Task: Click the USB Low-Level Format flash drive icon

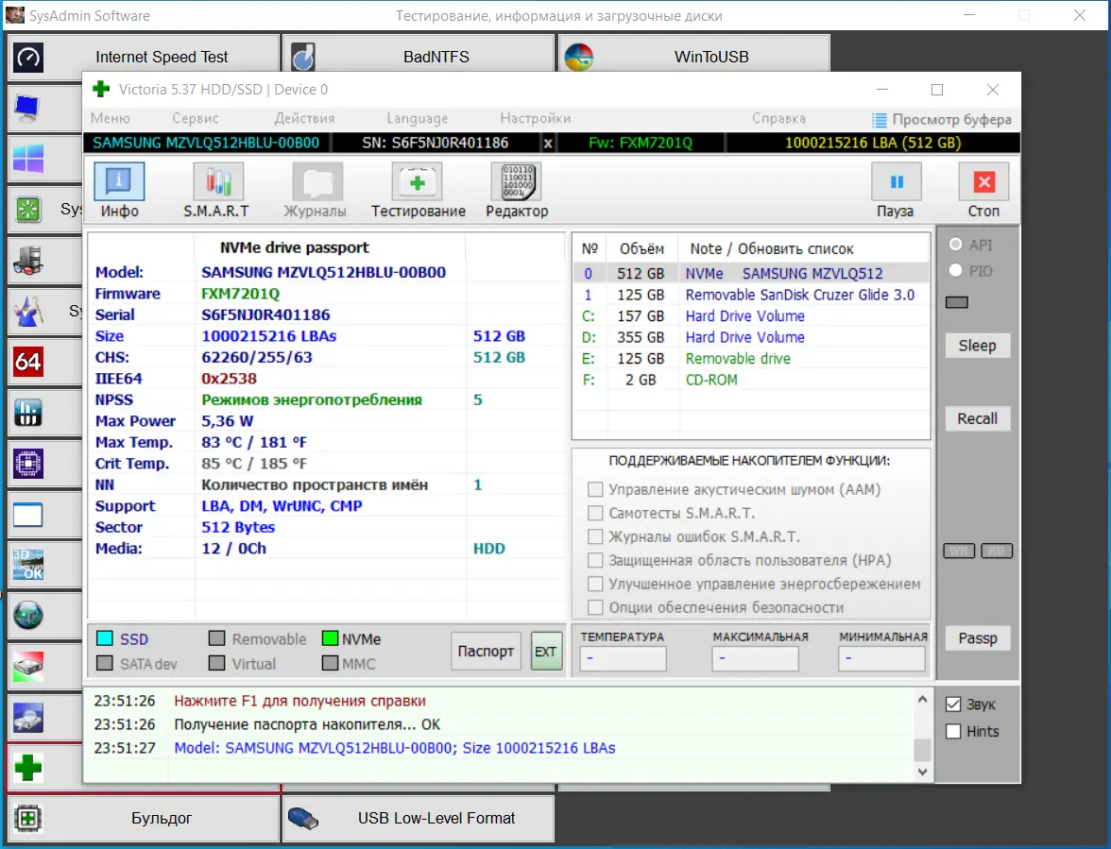Action: tap(303, 819)
